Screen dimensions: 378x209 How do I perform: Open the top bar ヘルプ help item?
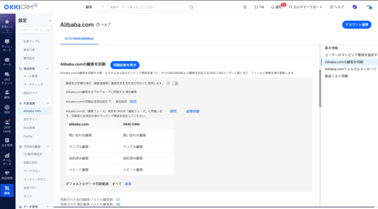tap(337, 7)
